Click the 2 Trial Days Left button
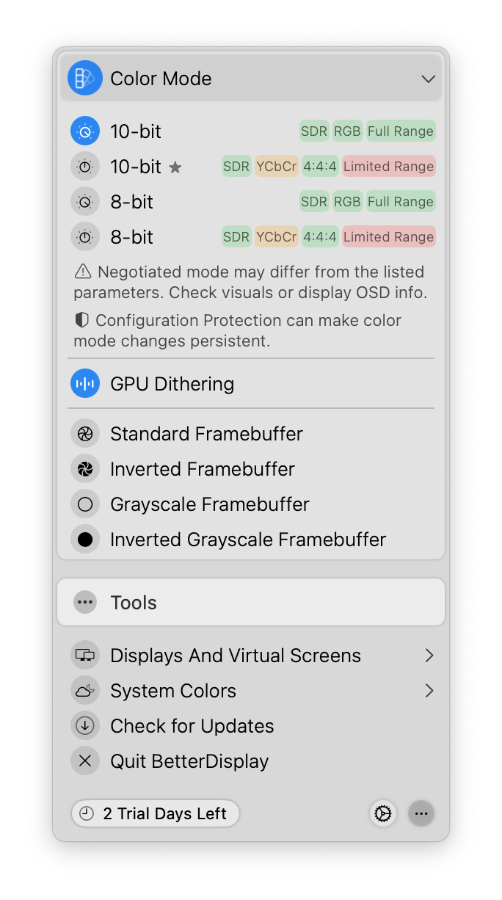This screenshot has width=502, height=900. click(156, 813)
